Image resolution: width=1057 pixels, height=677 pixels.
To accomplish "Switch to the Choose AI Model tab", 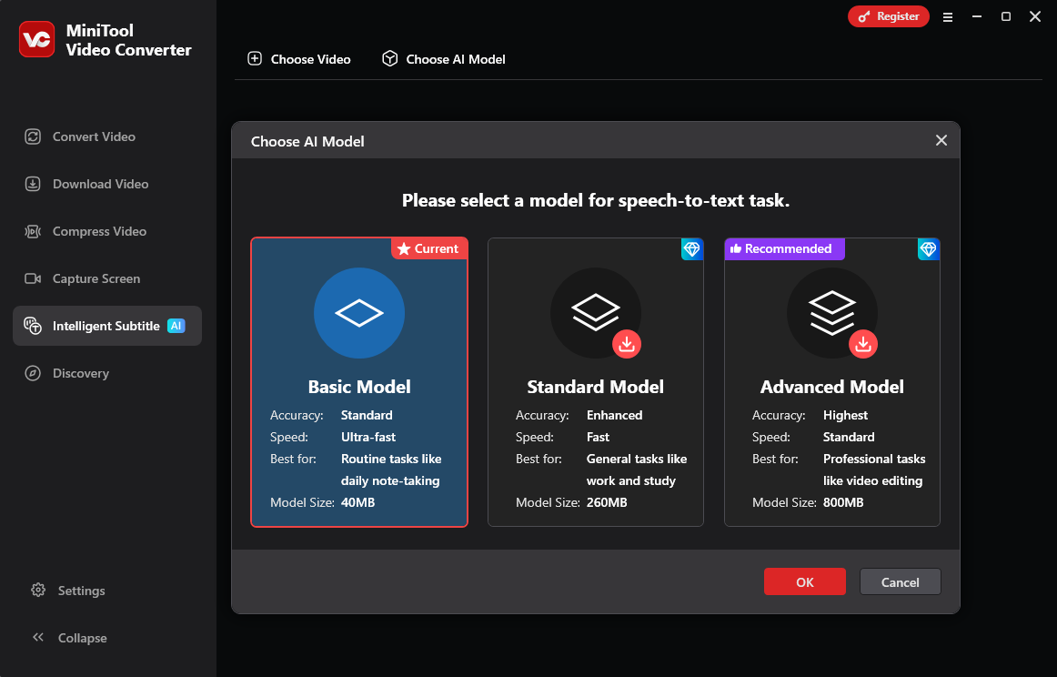I will click(443, 59).
